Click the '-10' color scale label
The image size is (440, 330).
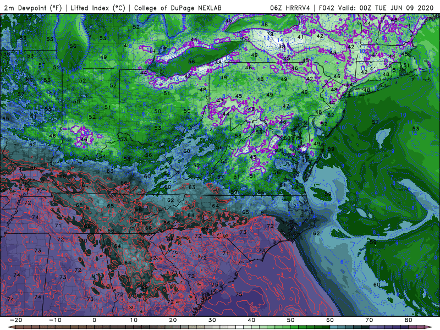(55, 320)
